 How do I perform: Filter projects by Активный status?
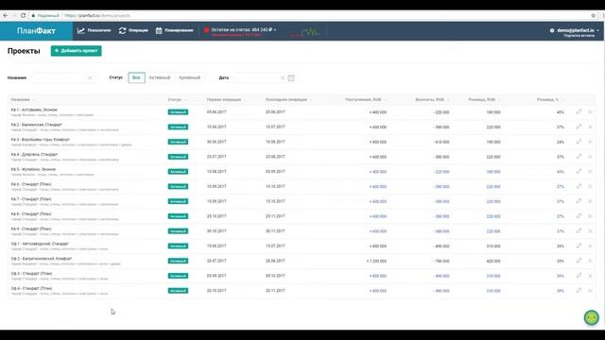tap(160, 77)
